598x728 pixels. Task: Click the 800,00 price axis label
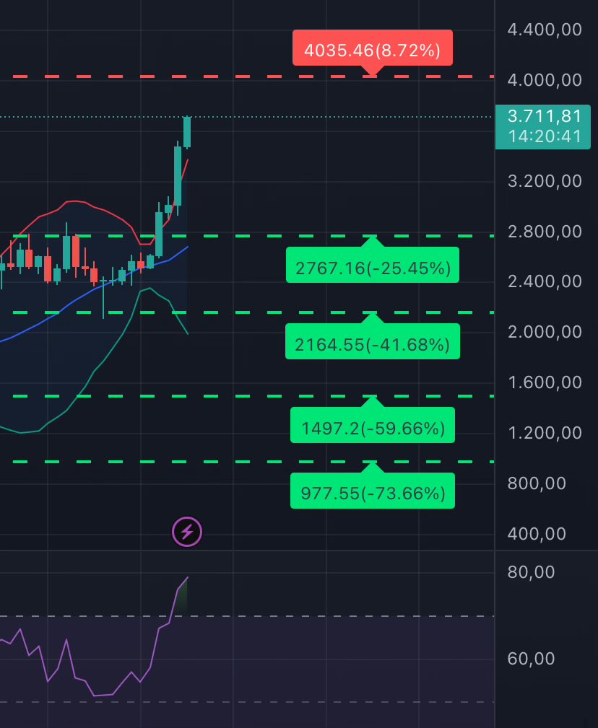537,484
